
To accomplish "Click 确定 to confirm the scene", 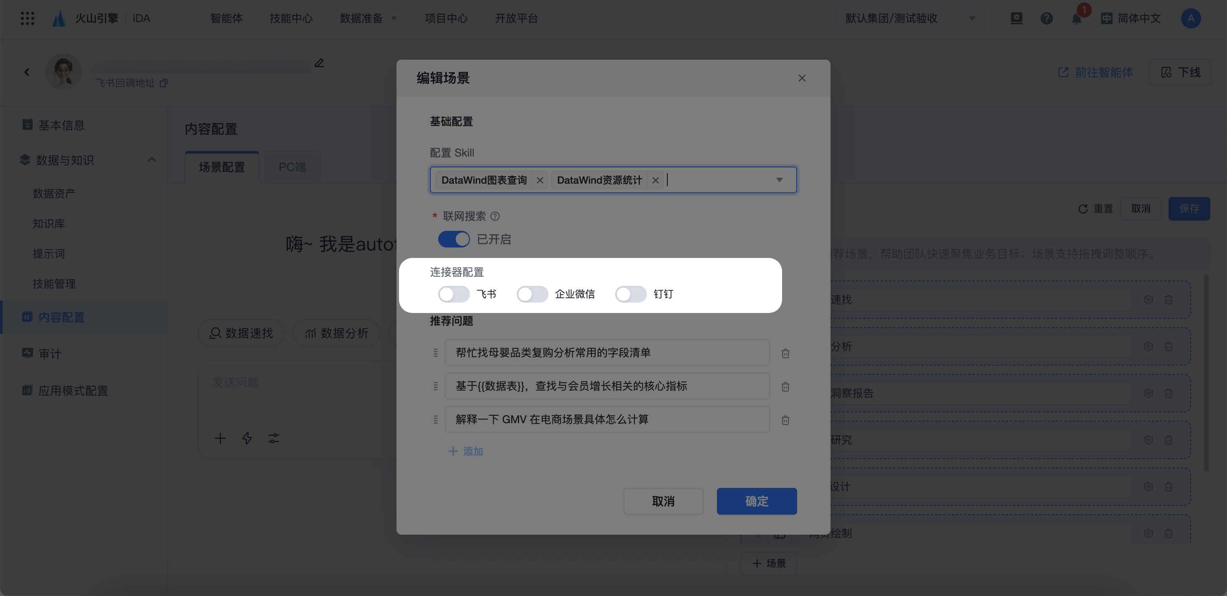I will point(757,501).
